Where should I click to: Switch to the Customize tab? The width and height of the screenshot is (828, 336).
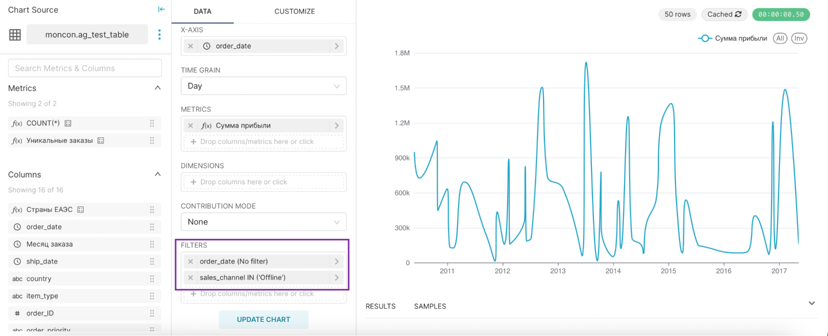coord(295,12)
